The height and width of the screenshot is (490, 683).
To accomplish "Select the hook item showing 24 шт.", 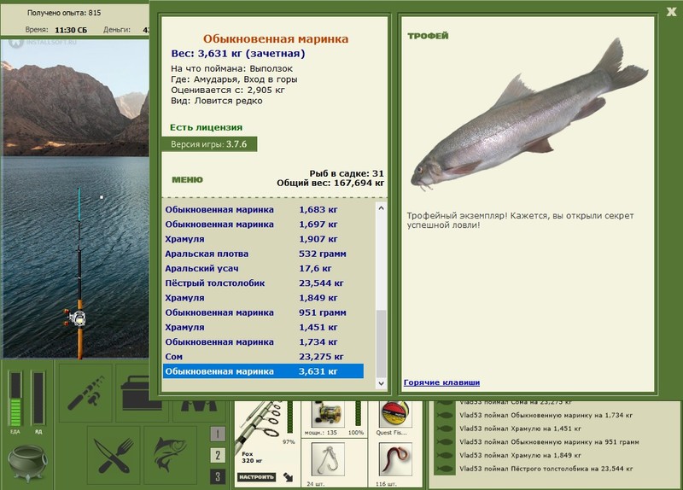I will tap(328, 459).
